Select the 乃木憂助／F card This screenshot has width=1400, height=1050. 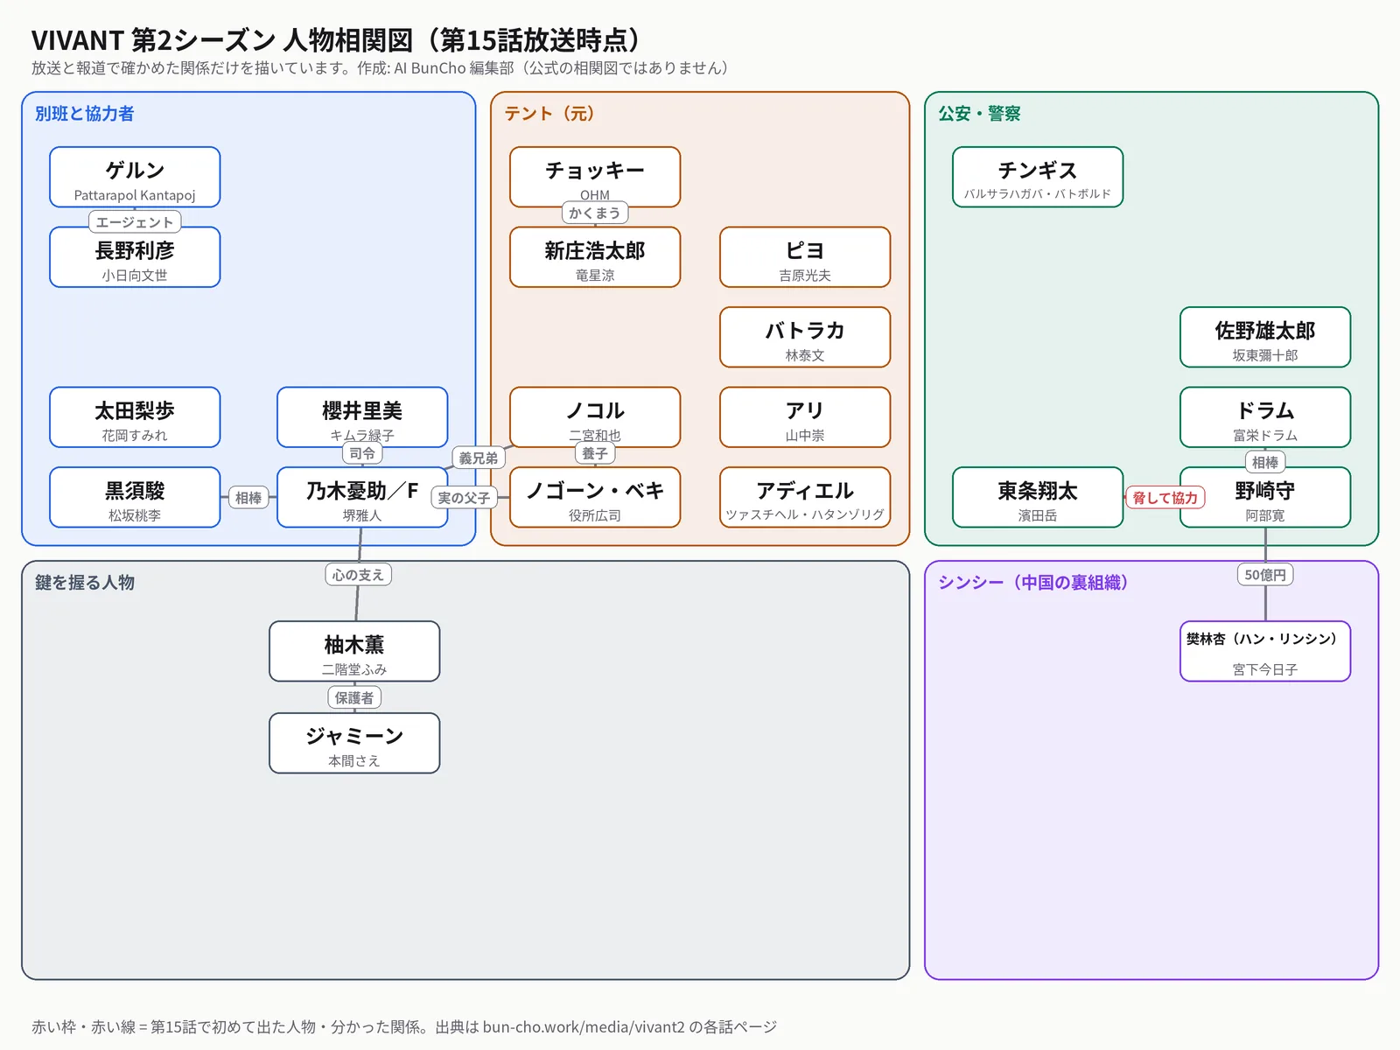(362, 497)
